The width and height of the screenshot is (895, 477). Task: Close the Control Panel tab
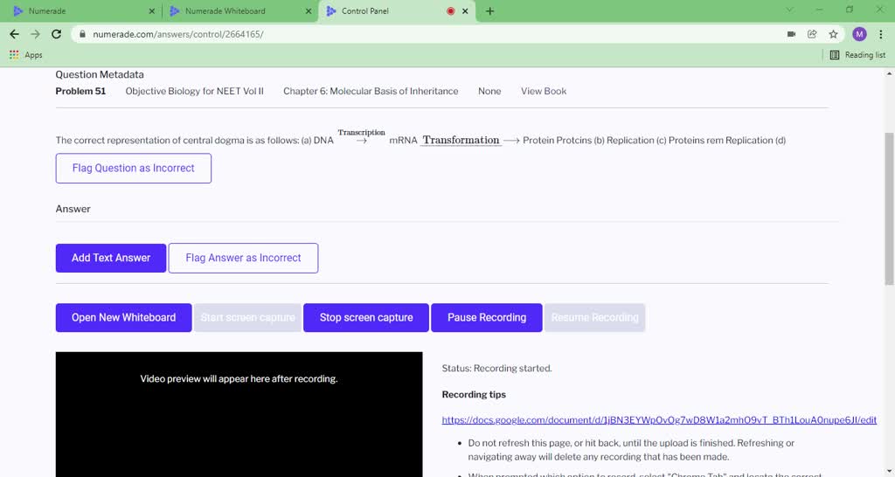[x=465, y=11]
